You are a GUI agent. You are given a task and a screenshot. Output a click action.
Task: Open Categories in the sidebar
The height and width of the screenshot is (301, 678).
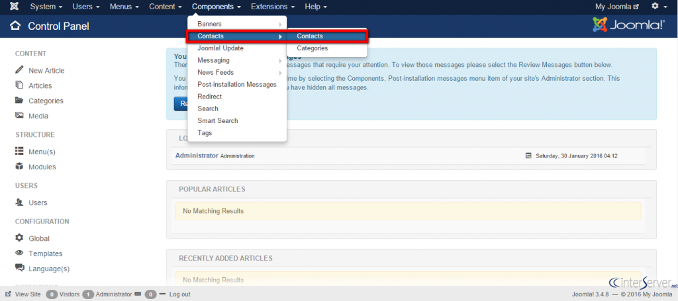(46, 101)
